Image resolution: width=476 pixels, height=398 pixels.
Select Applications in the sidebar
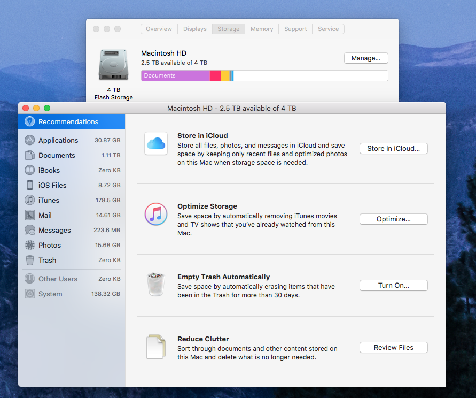72,140
